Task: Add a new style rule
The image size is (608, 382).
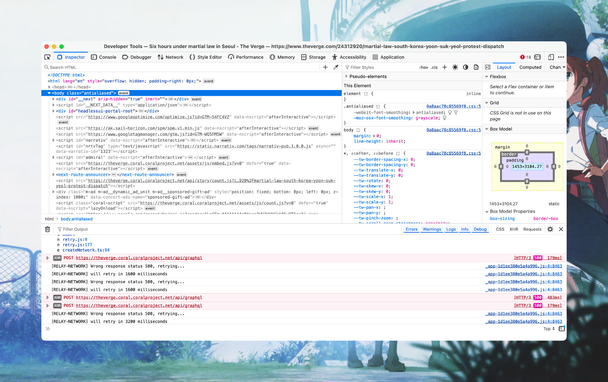Action: pyautogui.click(x=444, y=67)
